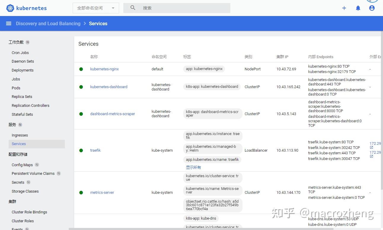383x230 pixels.
Task: Open the create resource plus icon
Action: pyautogui.click(x=344, y=8)
